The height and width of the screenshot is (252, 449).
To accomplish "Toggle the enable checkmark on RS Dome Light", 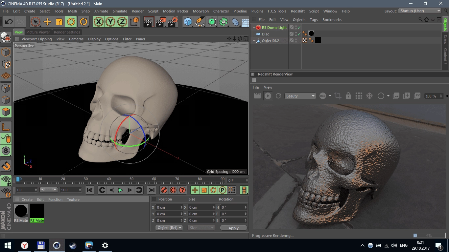I will (299, 28).
